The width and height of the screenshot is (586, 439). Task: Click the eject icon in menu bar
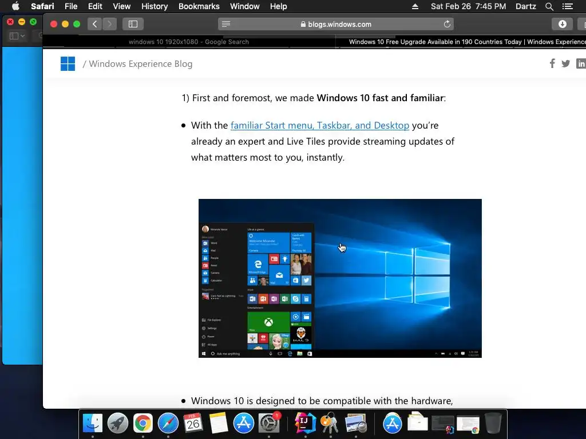(x=415, y=6)
